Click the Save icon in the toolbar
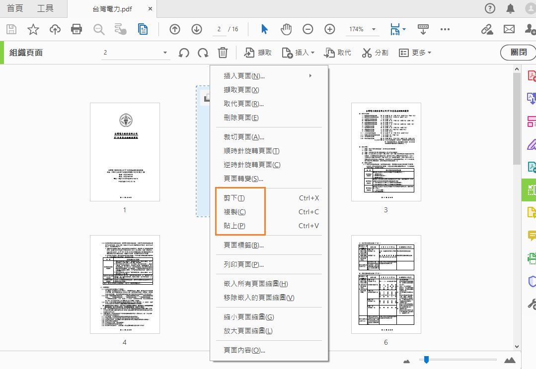Screen dimensions: 536x369 pos(10,29)
